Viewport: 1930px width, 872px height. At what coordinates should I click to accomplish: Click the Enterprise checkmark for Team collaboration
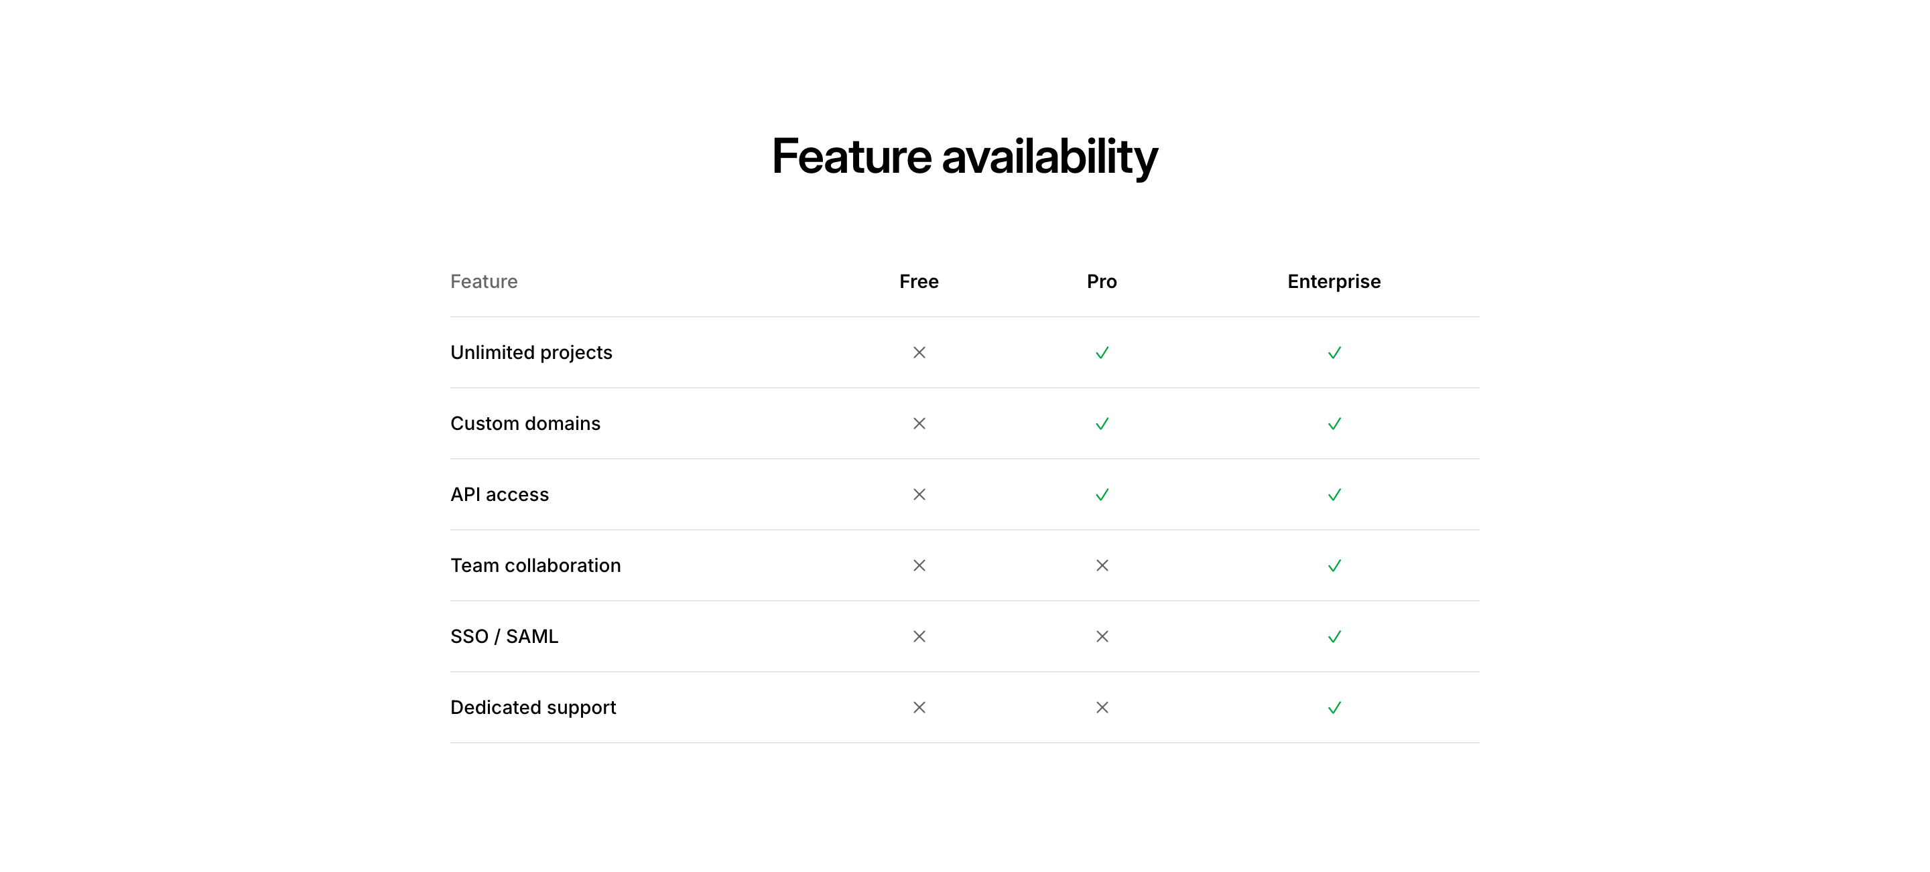(1334, 565)
